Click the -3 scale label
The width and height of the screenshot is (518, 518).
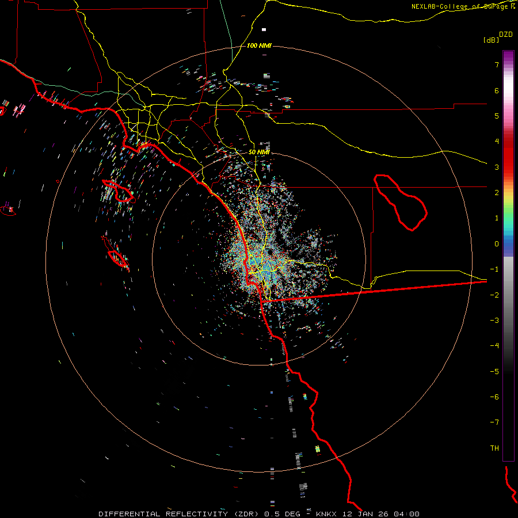pyautogui.click(x=494, y=321)
